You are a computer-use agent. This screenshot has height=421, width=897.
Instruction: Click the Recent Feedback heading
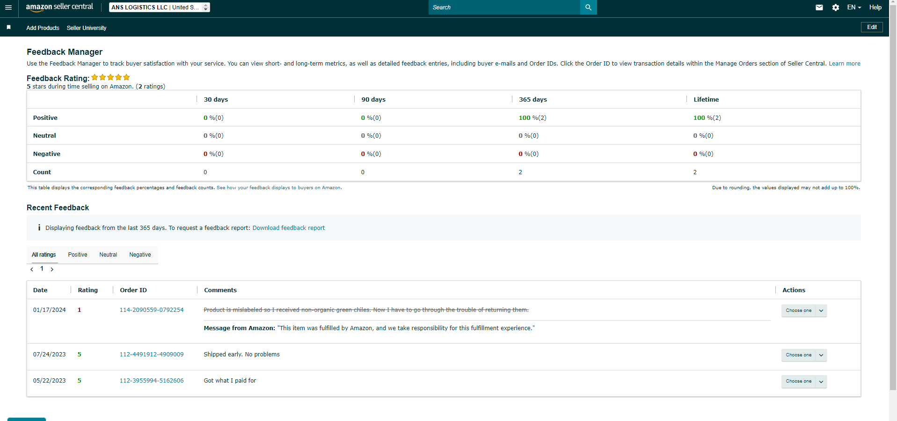point(58,207)
